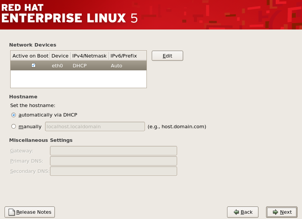Click the Edit network device button
The width and height of the screenshot is (302, 219).
[x=167, y=56]
